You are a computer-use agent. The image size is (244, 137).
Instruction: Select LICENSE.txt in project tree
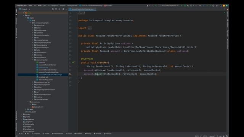(30, 132)
